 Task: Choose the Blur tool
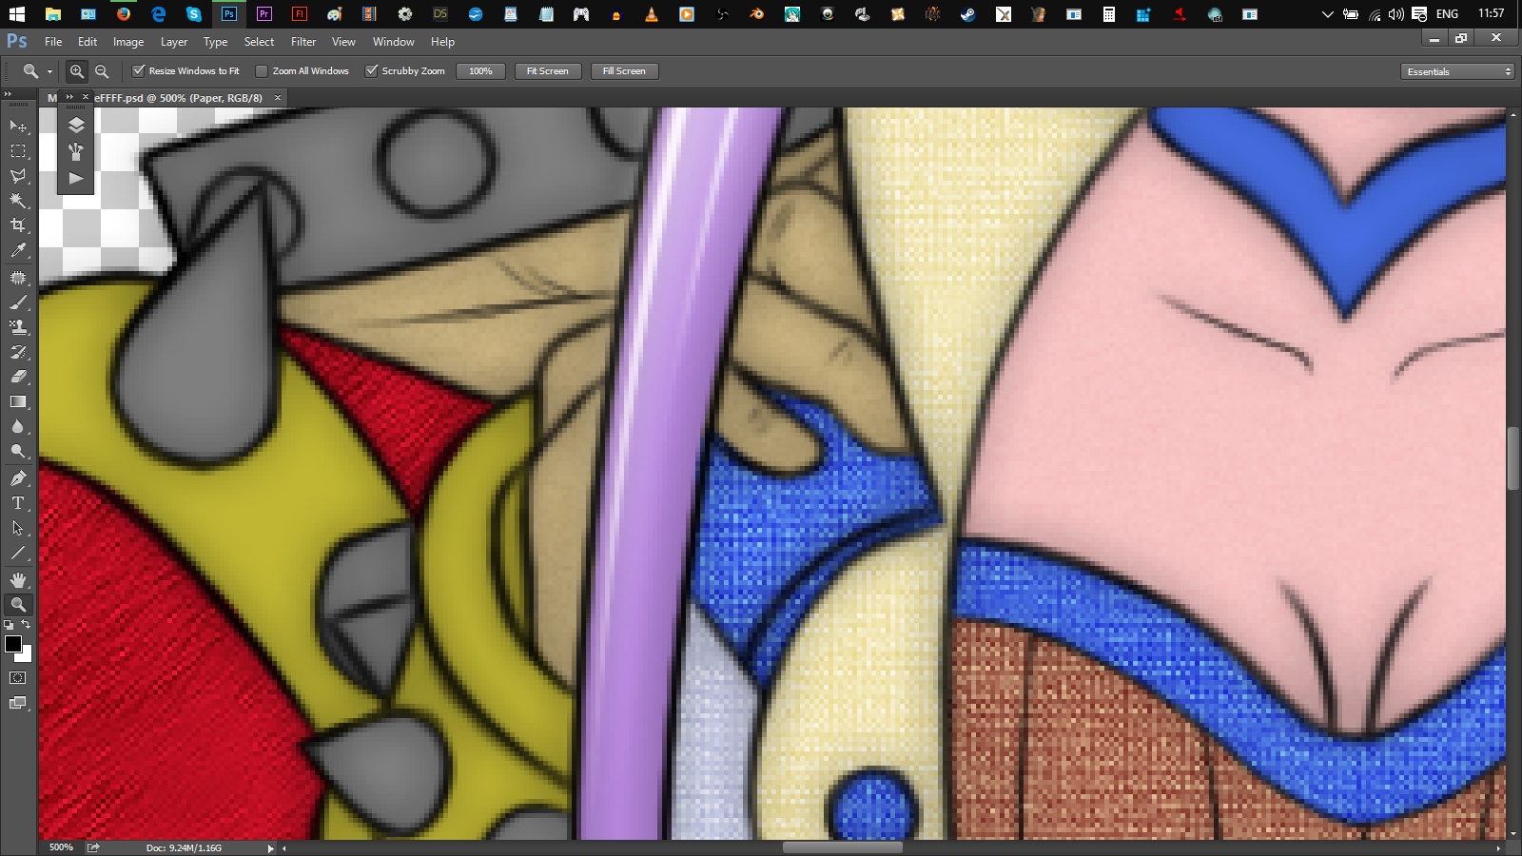tap(18, 426)
